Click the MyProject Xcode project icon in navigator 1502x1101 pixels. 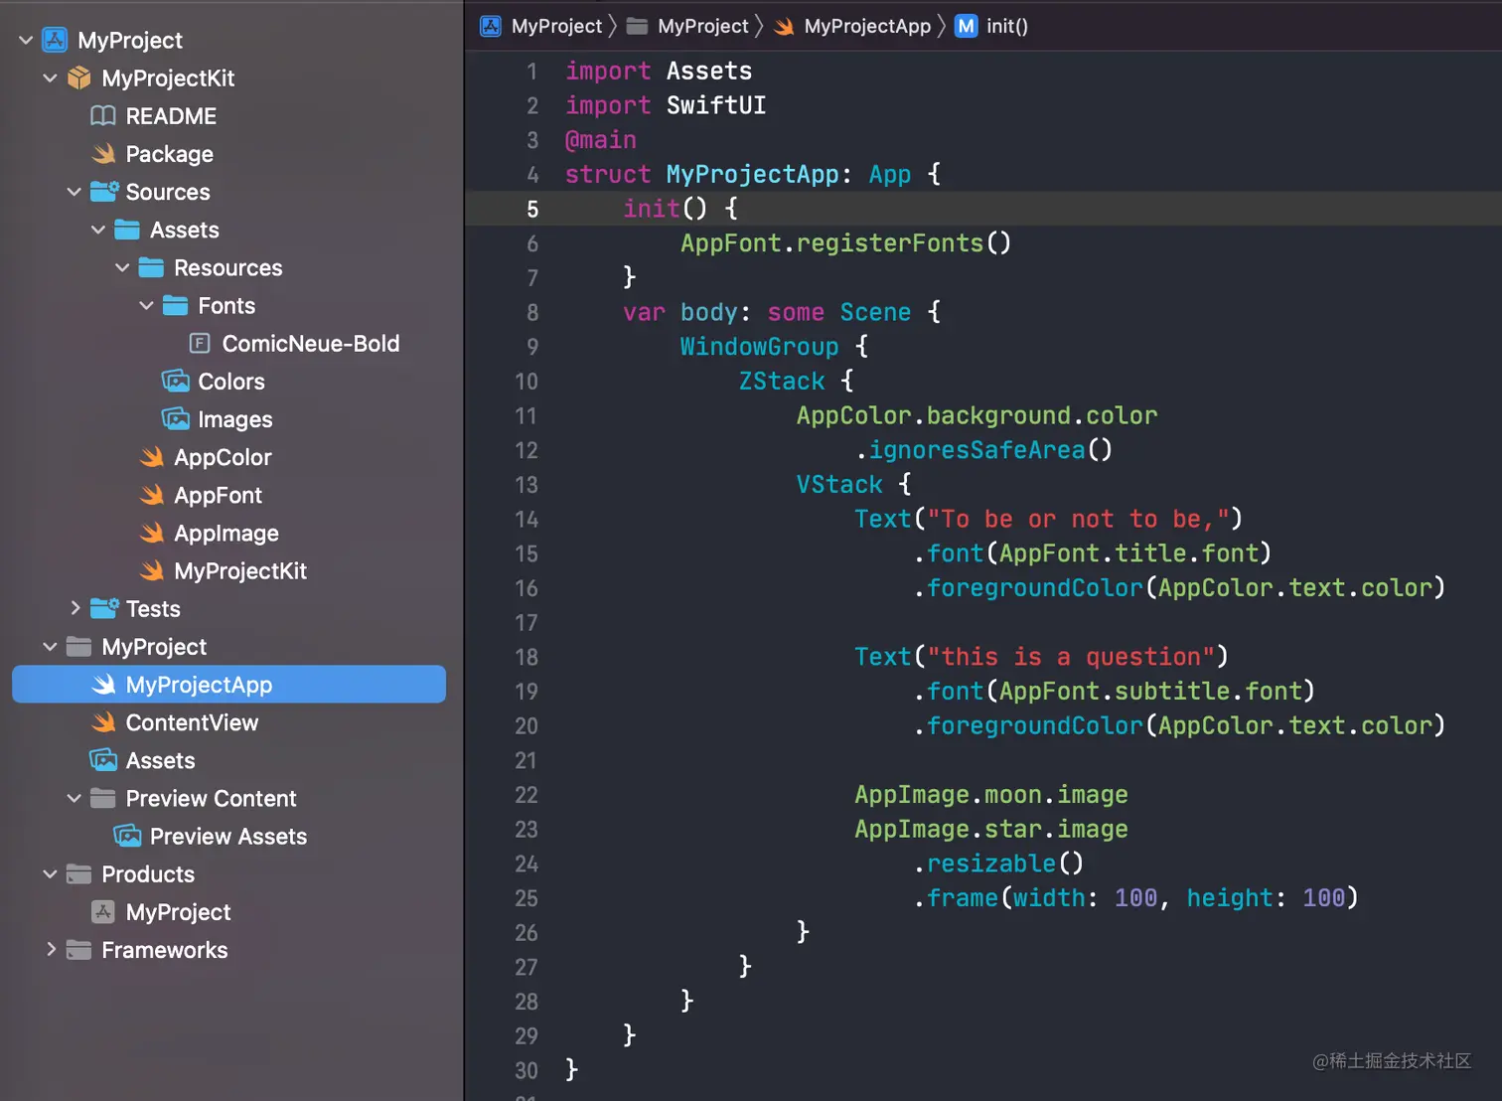click(x=55, y=40)
